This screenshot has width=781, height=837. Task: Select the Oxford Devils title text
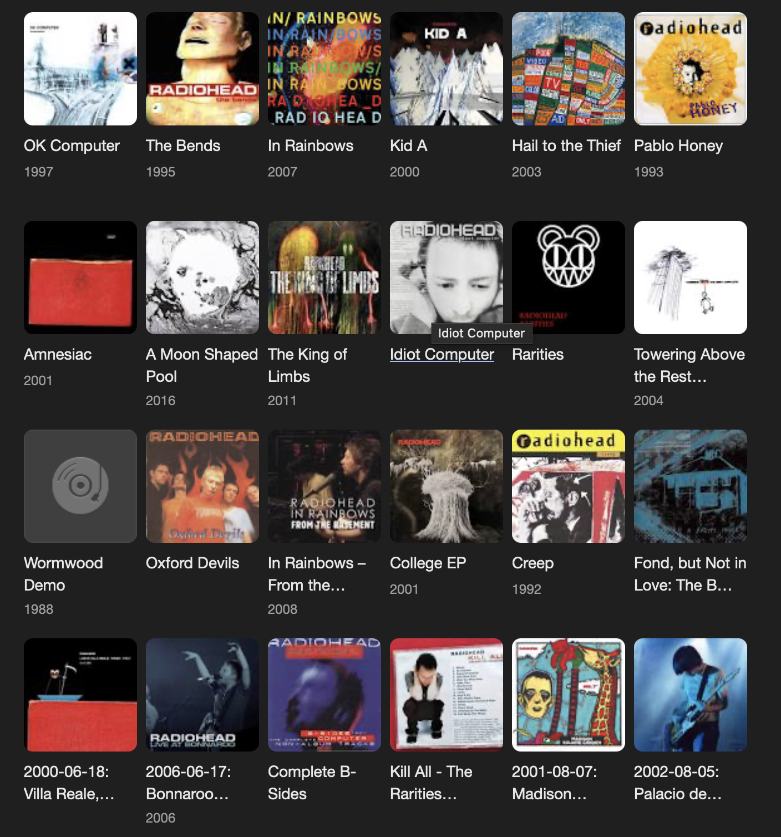click(x=192, y=563)
